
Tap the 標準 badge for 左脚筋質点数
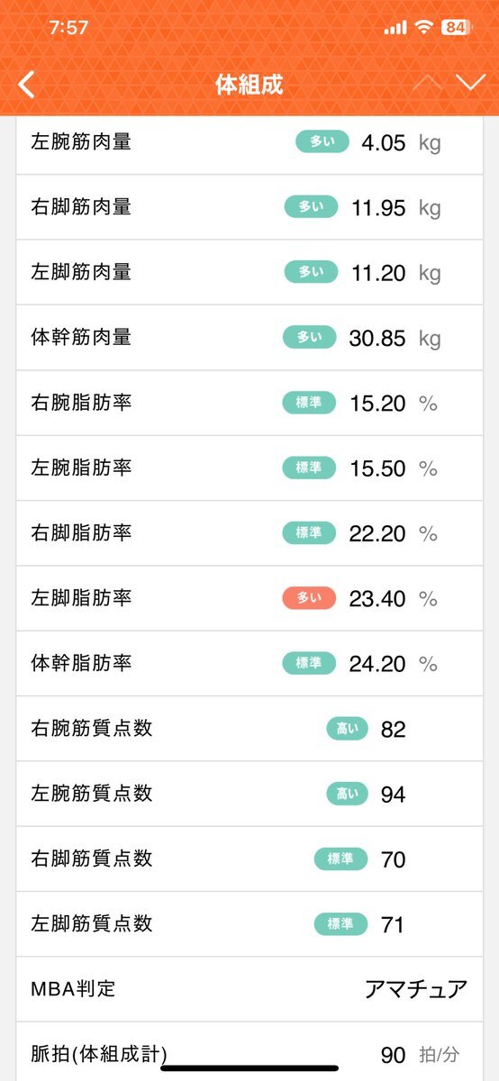pos(340,924)
